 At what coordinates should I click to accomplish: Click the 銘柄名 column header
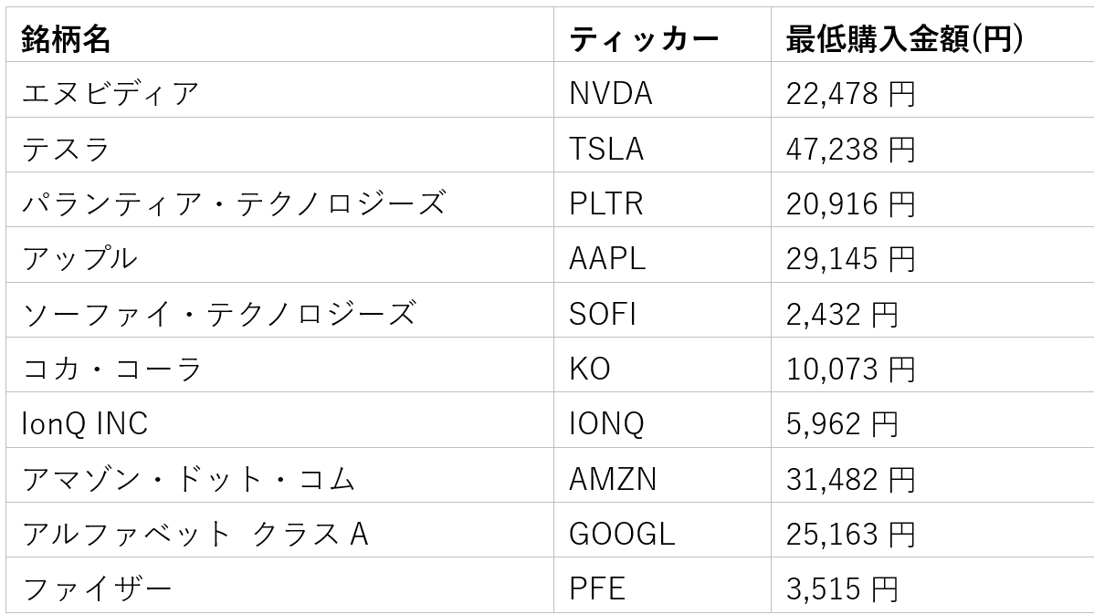click(x=66, y=38)
